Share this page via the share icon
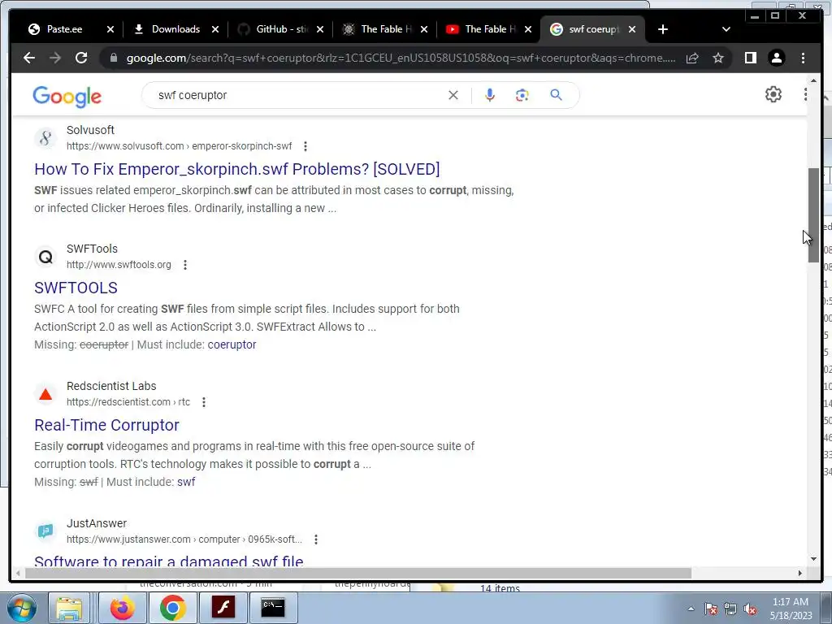This screenshot has height=624, width=832. tap(692, 58)
